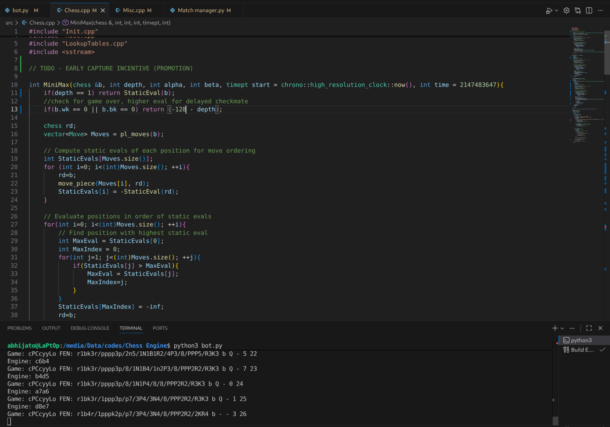Open the editor More Actions ellipsis menu
Screen dimensions: 610x427
(x=600, y=11)
